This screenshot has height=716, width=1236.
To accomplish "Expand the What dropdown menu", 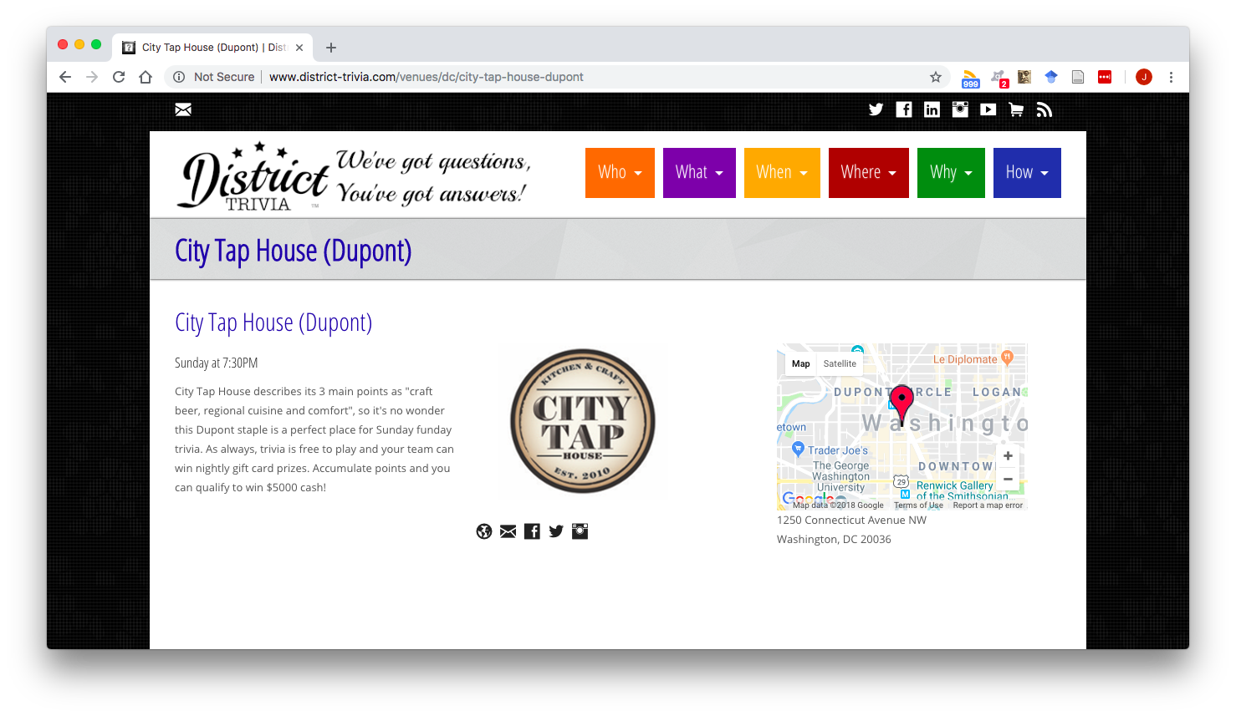I will pos(699,173).
